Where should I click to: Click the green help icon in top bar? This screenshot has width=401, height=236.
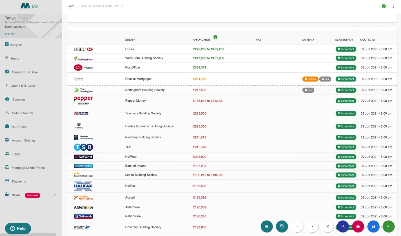[384, 6]
